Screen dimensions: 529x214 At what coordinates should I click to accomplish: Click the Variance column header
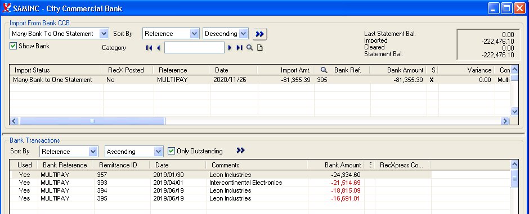point(466,70)
